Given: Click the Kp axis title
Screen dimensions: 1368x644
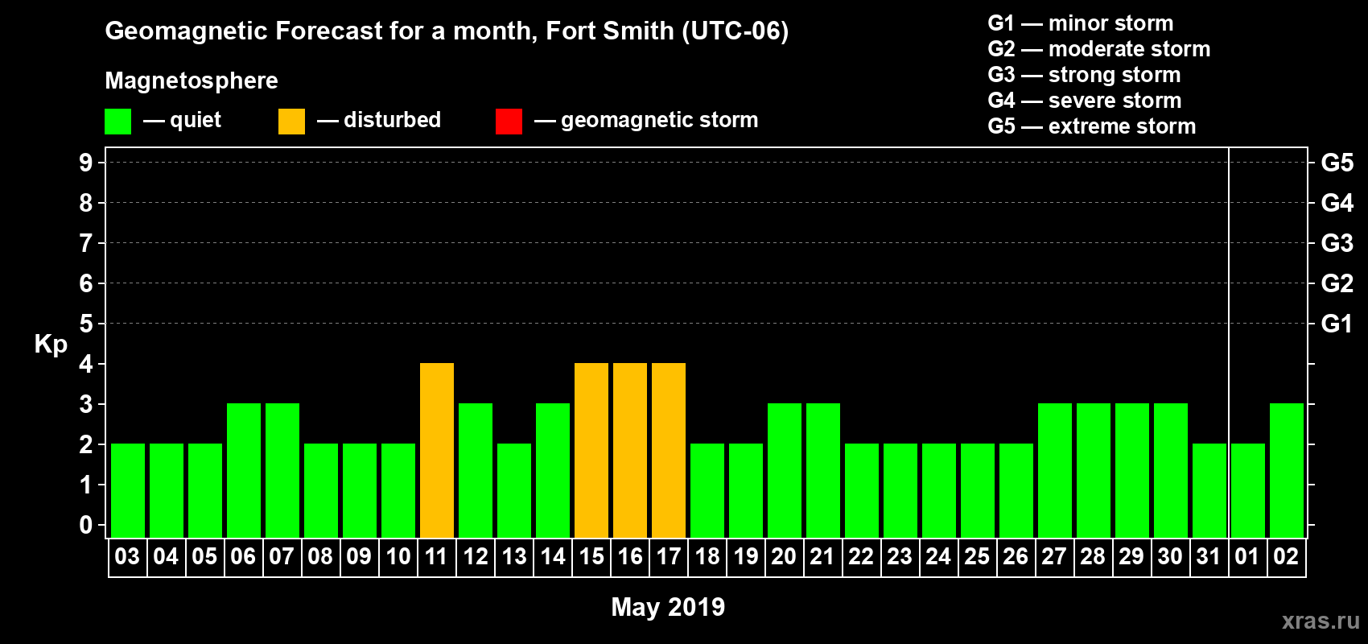Looking at the screenshot, I should click(x=51, y=345).
